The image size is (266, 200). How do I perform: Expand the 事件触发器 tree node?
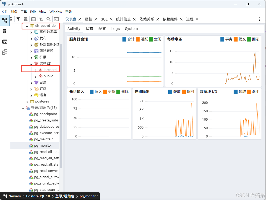pos(31,32)
